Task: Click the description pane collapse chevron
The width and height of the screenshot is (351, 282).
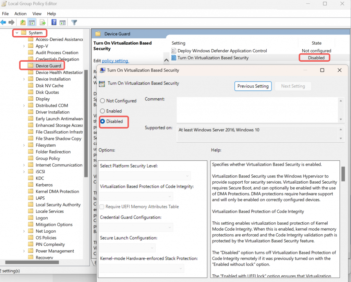Action: coord(166,60)
